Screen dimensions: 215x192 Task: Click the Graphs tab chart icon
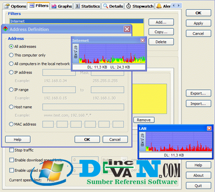54,6
